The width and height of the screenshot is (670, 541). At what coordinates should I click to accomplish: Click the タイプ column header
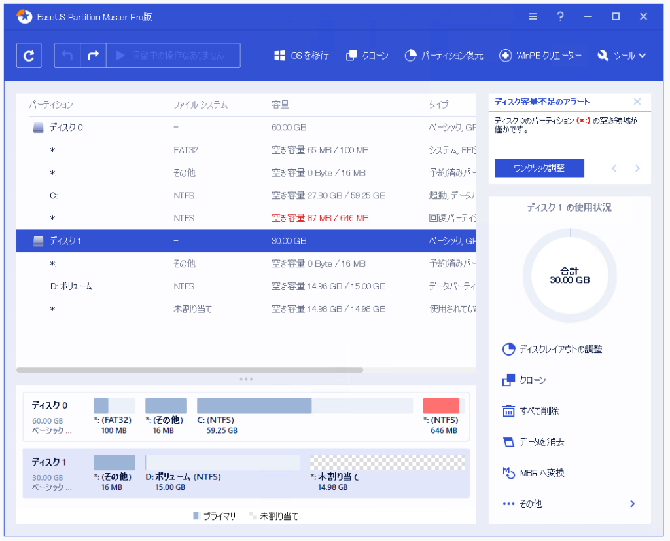tap(439, 105)
